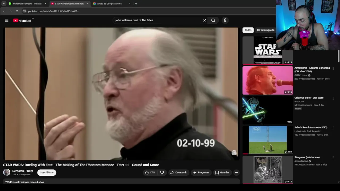Image resolution: width=340 pixels, height=191 pixels.
Task: Play the General Grievous lightsaber thumbnail
Action: coord(268,110)
